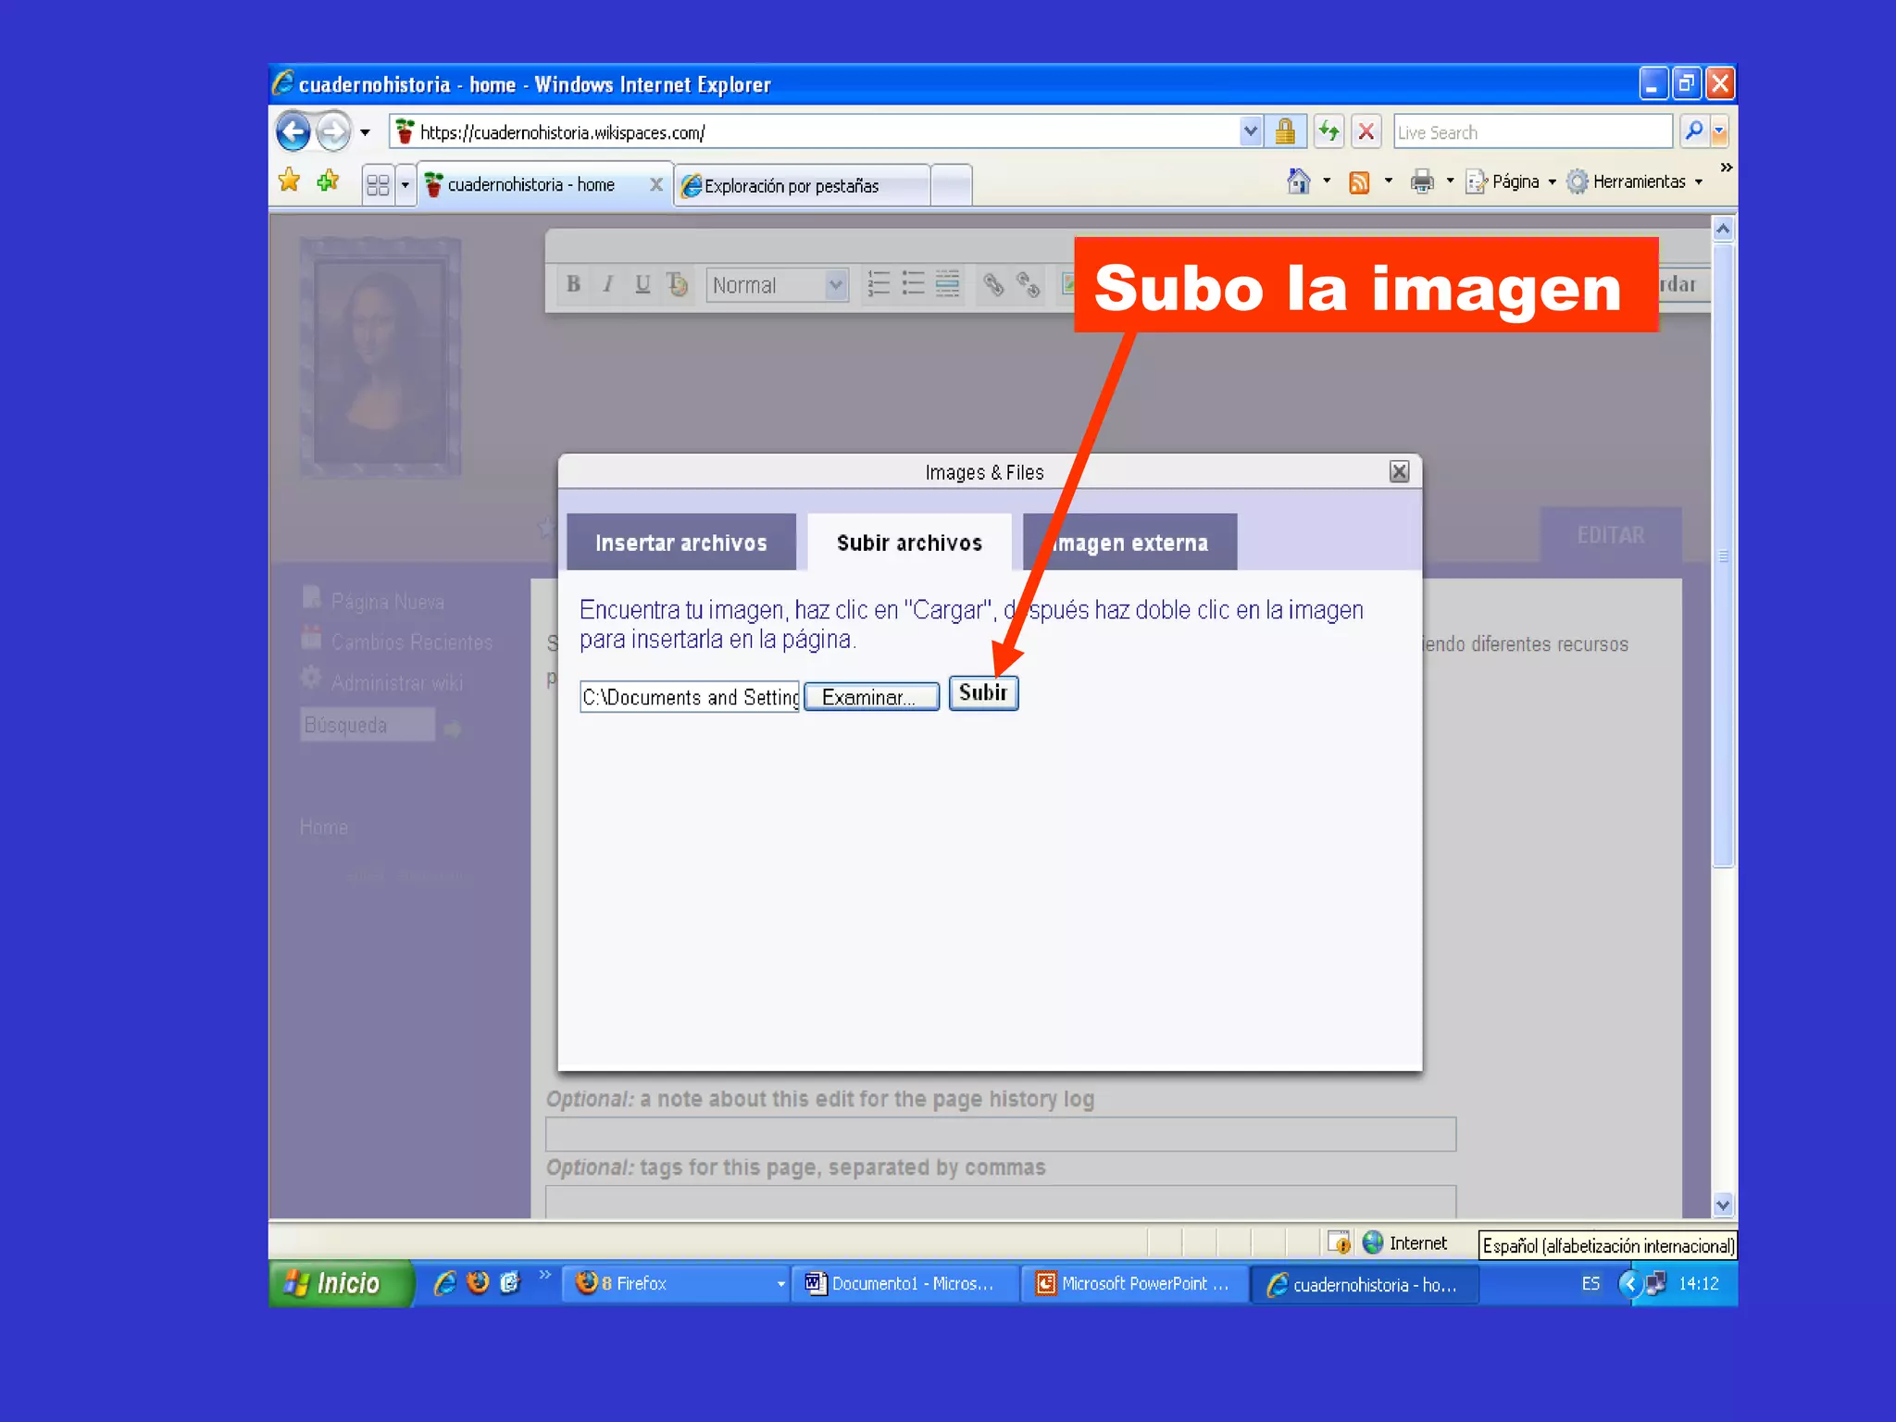Click the Cambios Recientes sidebar link
Image resolution: width=1896 pixels, height=1422 pixels.
411,642
